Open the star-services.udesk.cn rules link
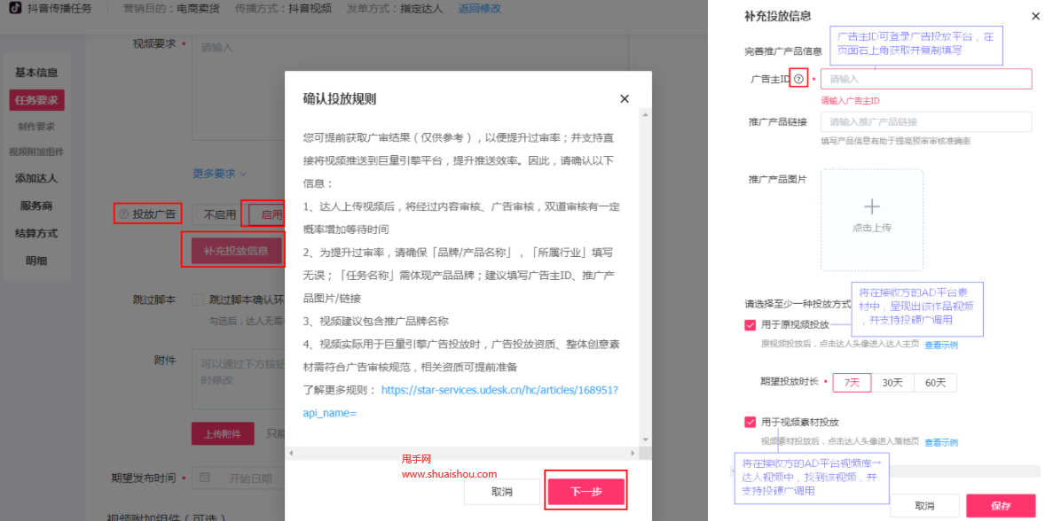 [499, 390]
